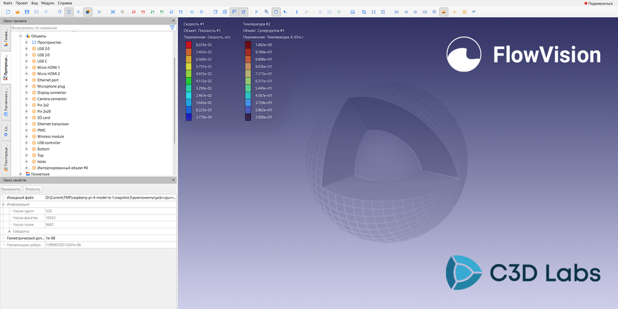Expand the Micro HDMI 1 tree node
618x309 pixels.
click(26, 67)
